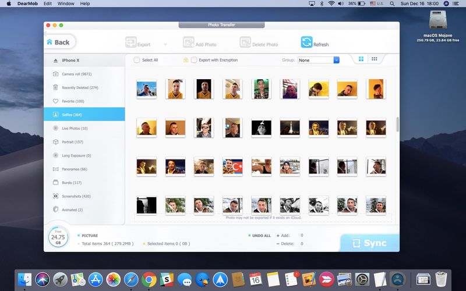Screen dimensions: 466x291
Task: Open the Trash in the dock
Action: pos(441,279)
